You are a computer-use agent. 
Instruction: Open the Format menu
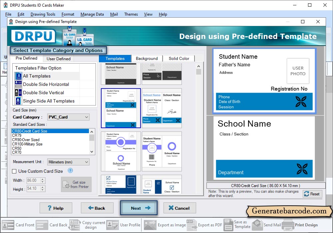click(x=68, y=14)
